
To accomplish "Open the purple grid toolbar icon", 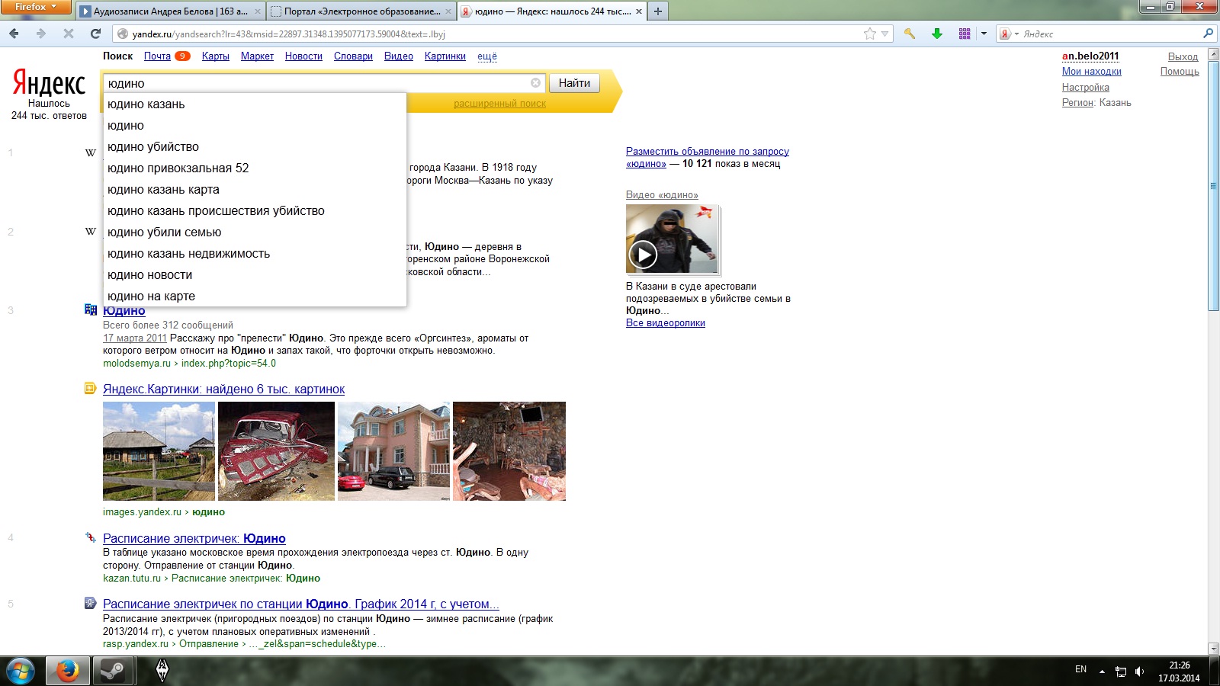I will [x=965, y=34].
